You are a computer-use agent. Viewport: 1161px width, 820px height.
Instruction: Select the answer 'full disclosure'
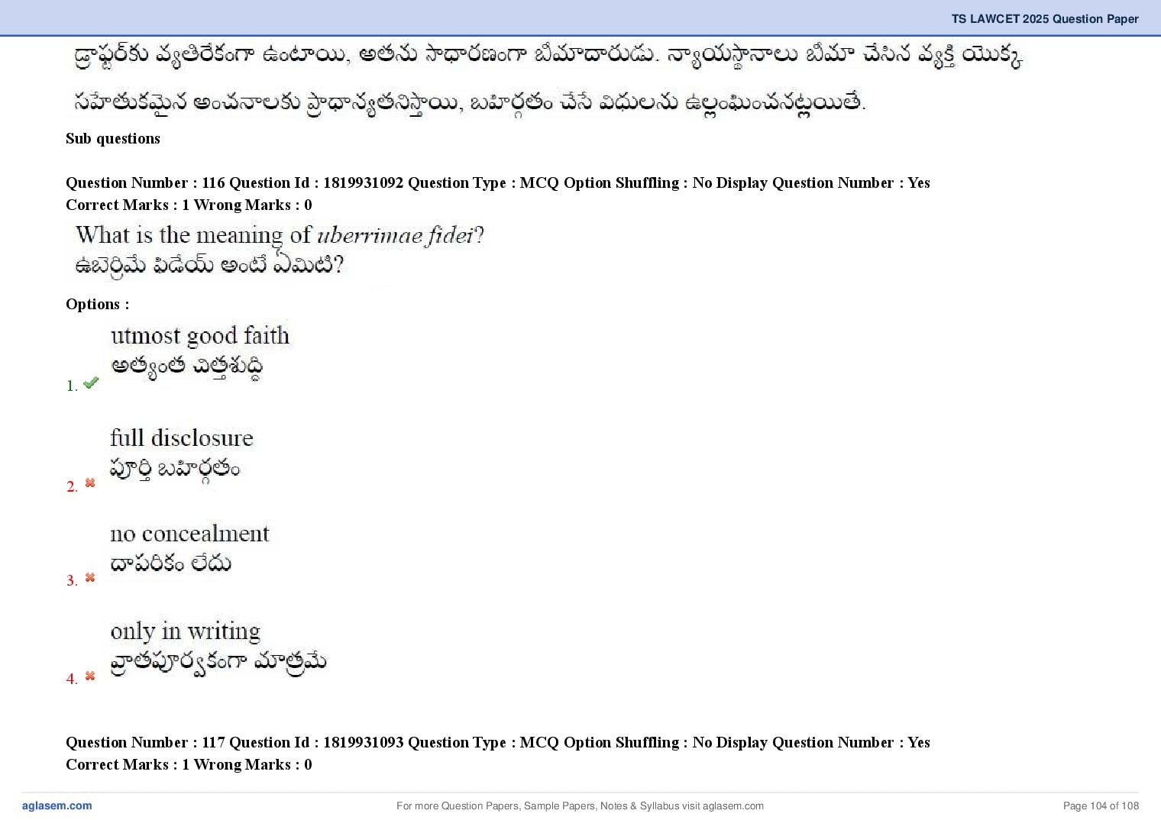click(x=182, y=437)
